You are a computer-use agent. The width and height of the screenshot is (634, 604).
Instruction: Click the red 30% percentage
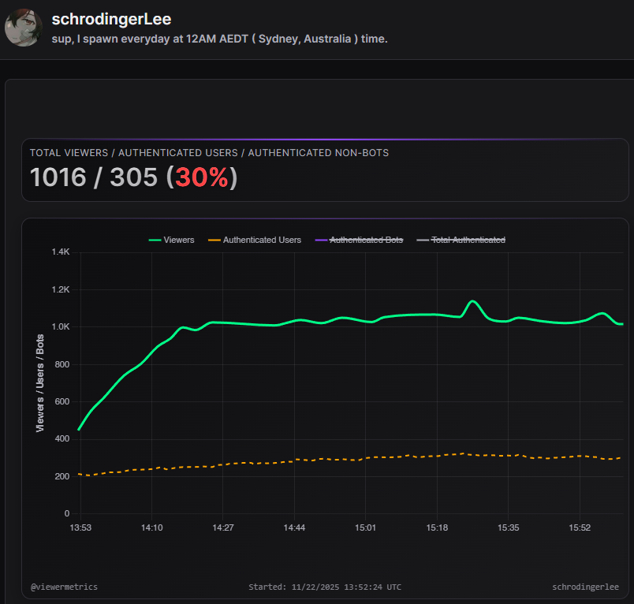tap(202, 177)
